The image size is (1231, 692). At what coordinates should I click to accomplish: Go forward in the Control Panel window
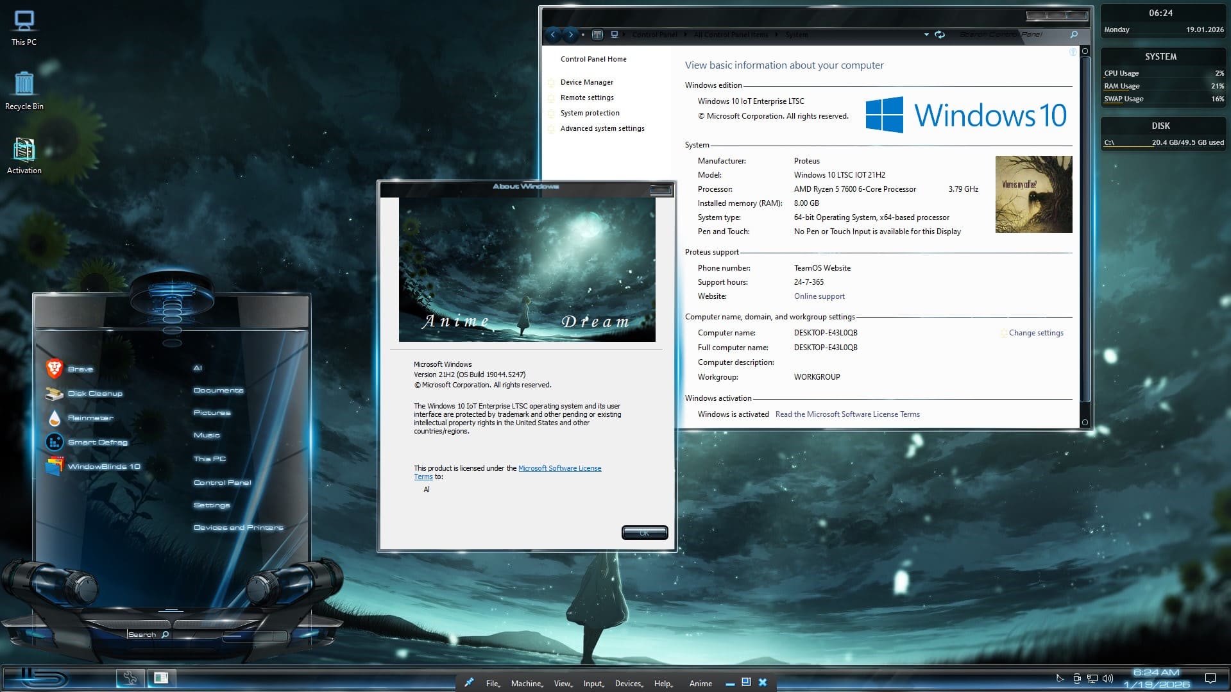pyautogui.click(x=570, y=35)
